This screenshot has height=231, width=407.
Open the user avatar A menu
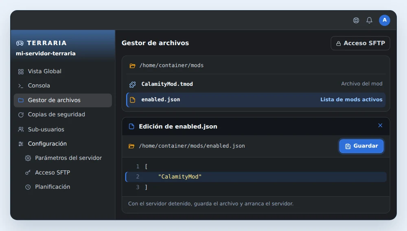click(385, 20)
